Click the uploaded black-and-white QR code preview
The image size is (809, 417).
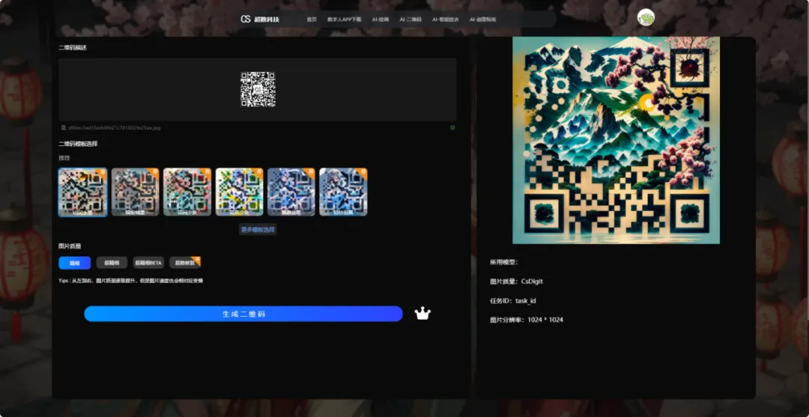pos(258,89)
